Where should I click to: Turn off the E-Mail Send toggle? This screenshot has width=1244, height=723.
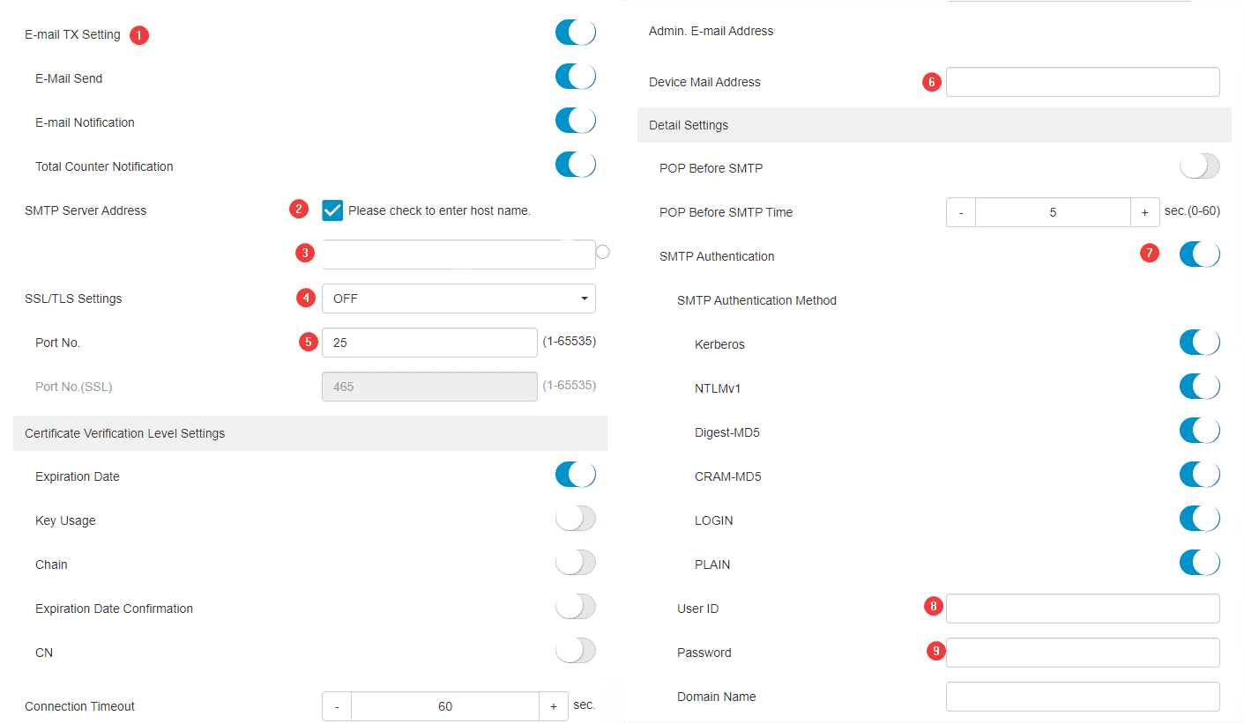(x=575, y=76)
